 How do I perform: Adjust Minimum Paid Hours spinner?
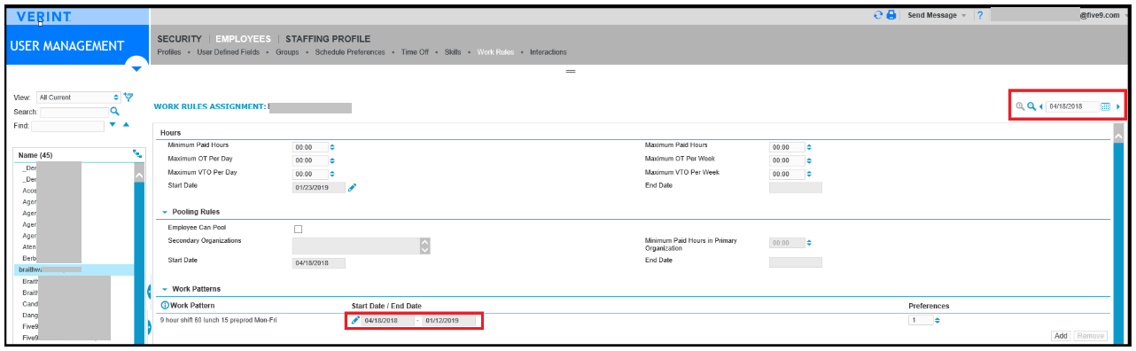[x=332, y=147]
